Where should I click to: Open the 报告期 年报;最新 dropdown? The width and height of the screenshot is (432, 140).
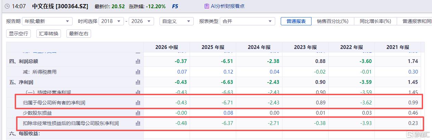[x=47, y=21]
